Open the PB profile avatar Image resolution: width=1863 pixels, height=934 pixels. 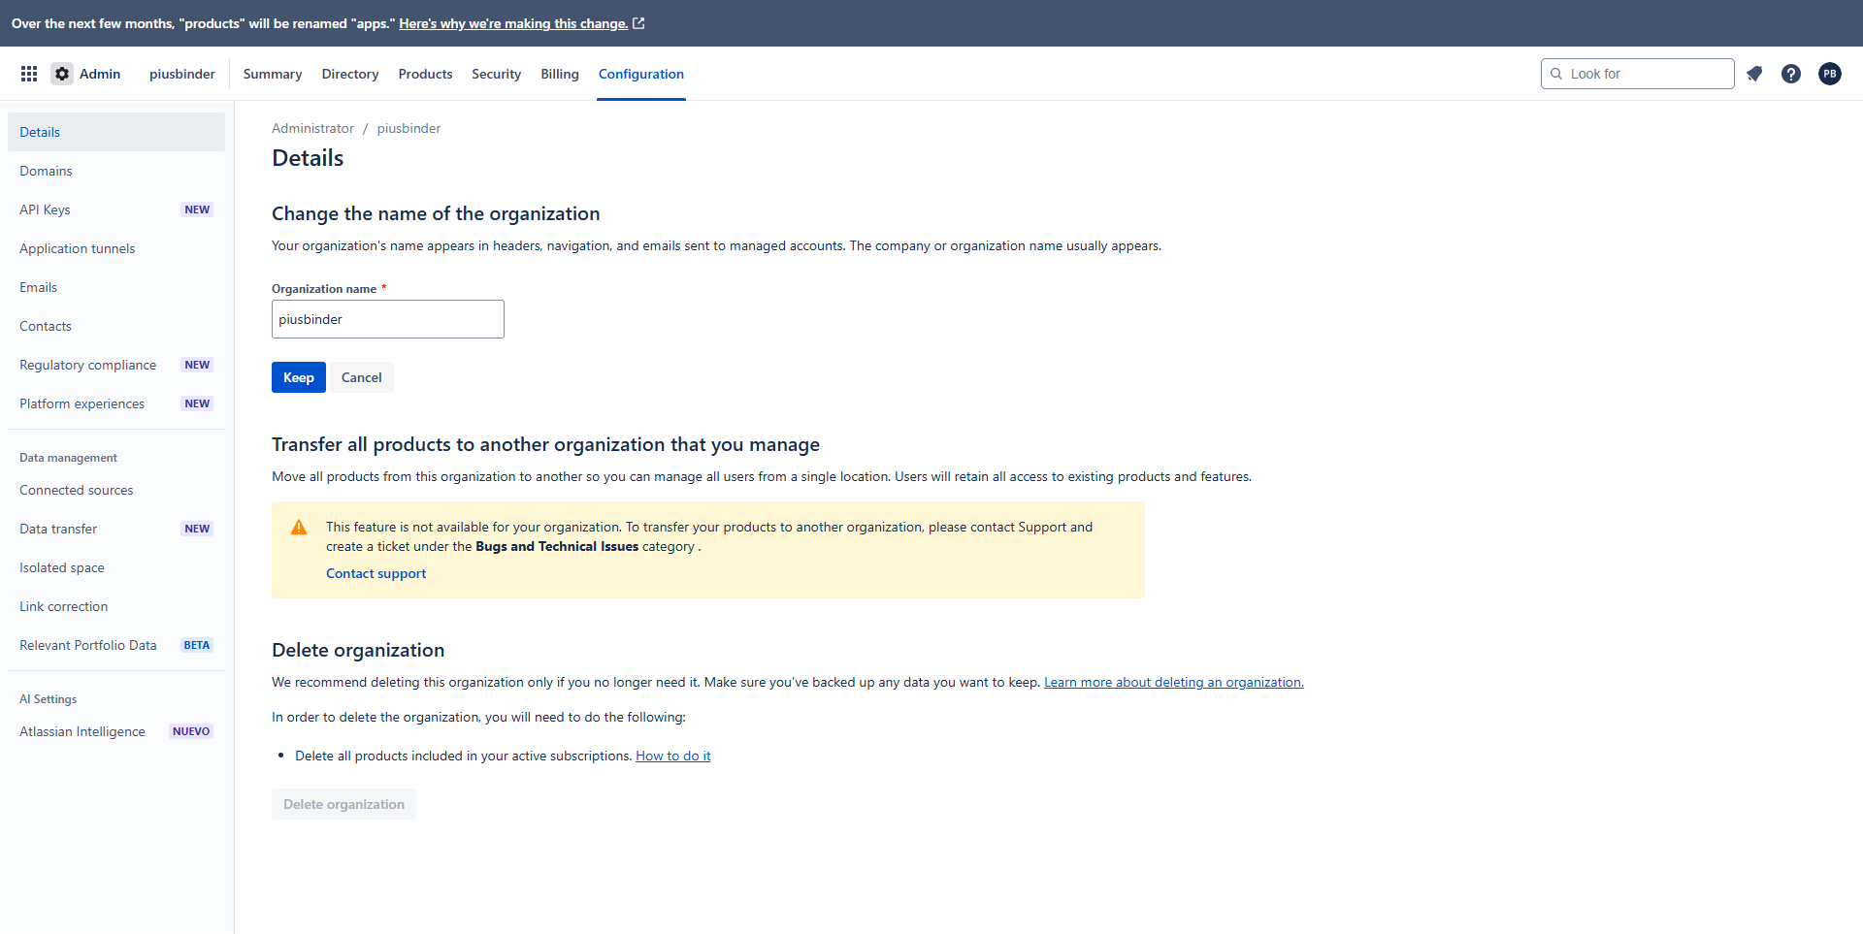point(1830,74)
